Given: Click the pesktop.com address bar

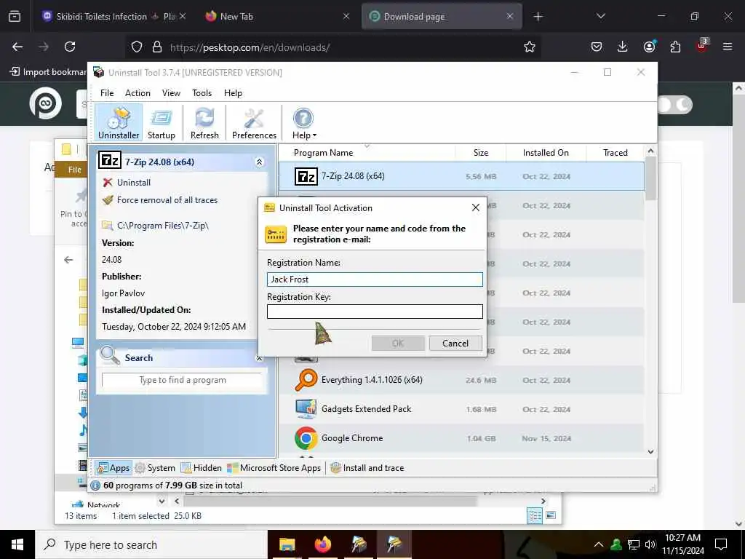Looking at the screenshot, I should (332, 47).
